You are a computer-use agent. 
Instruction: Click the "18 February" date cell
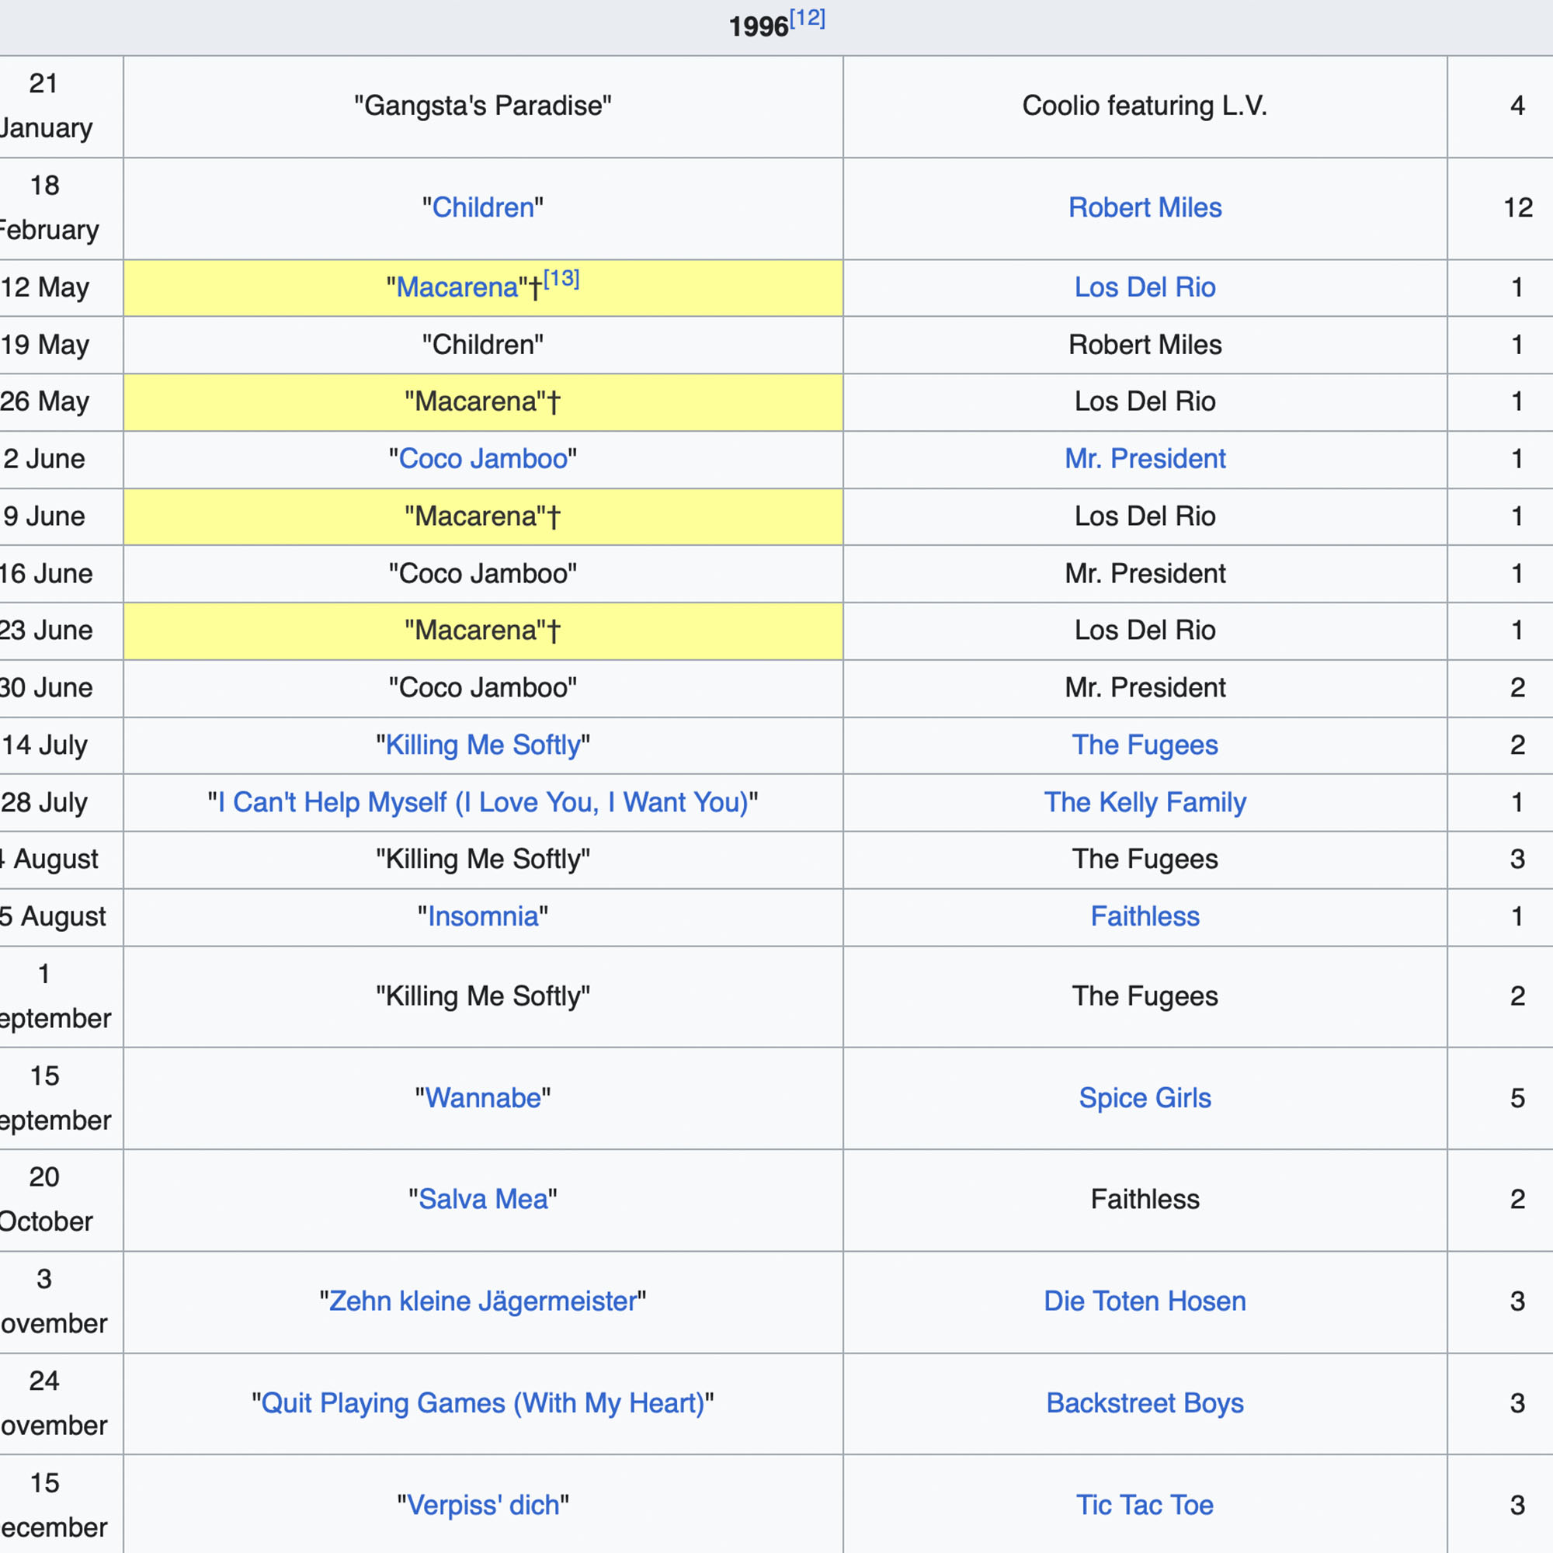pyautogui.click(x=61, y=207)
